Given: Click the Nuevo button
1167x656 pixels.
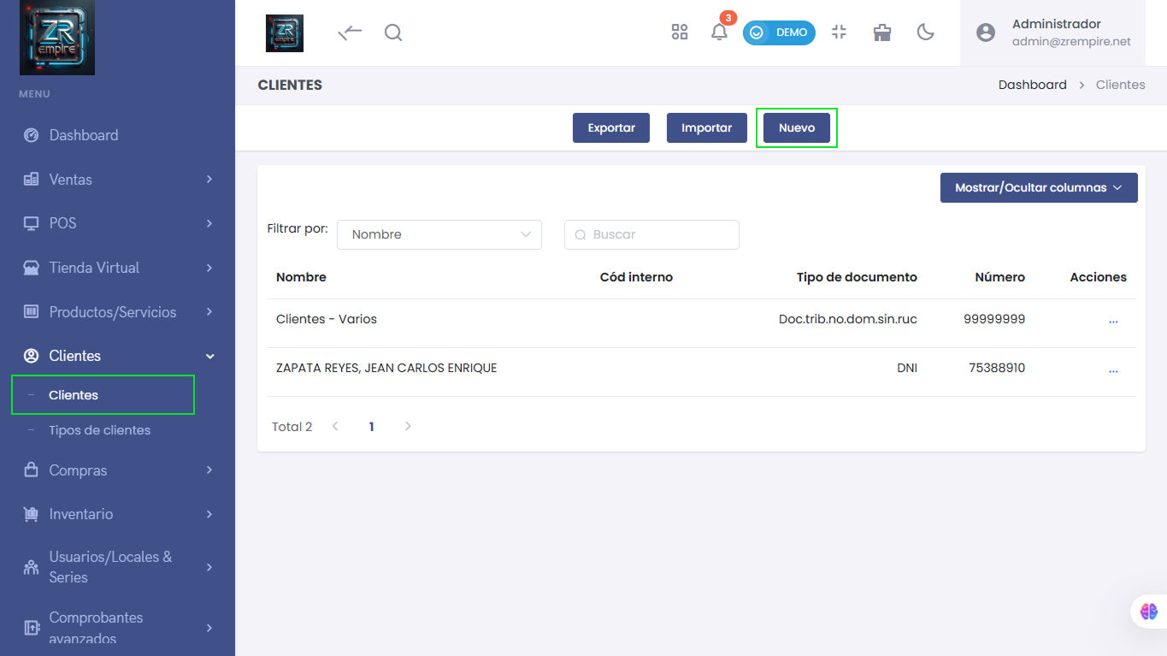Looking at the screenshot, I should coord(796,127).
